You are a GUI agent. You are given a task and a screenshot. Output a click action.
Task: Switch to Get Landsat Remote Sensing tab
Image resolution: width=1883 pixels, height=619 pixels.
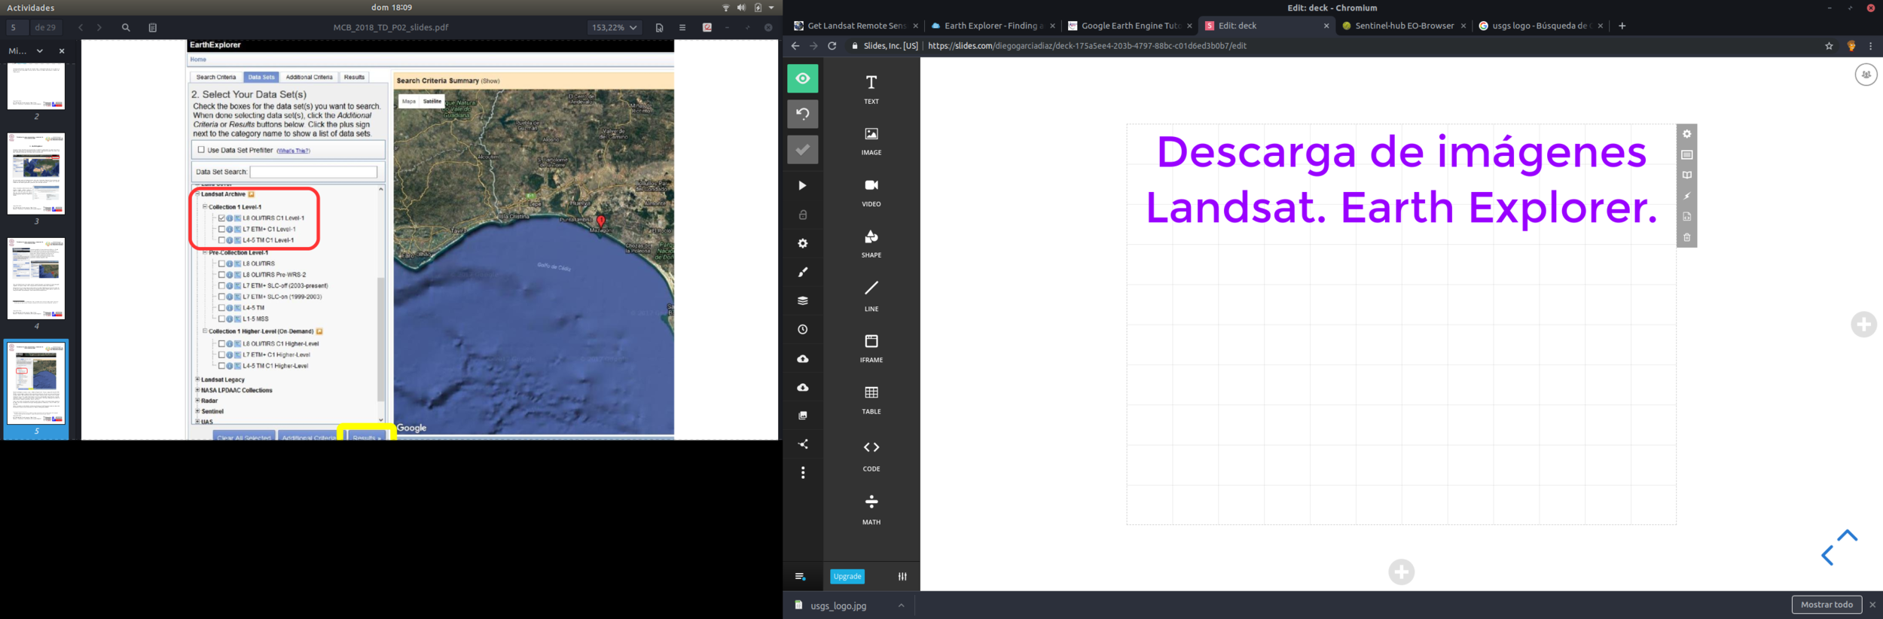[x=856, y=26]
